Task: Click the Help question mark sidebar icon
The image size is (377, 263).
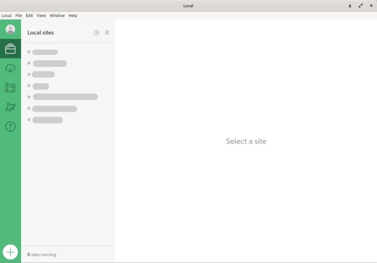Action: tap(10, 127)
